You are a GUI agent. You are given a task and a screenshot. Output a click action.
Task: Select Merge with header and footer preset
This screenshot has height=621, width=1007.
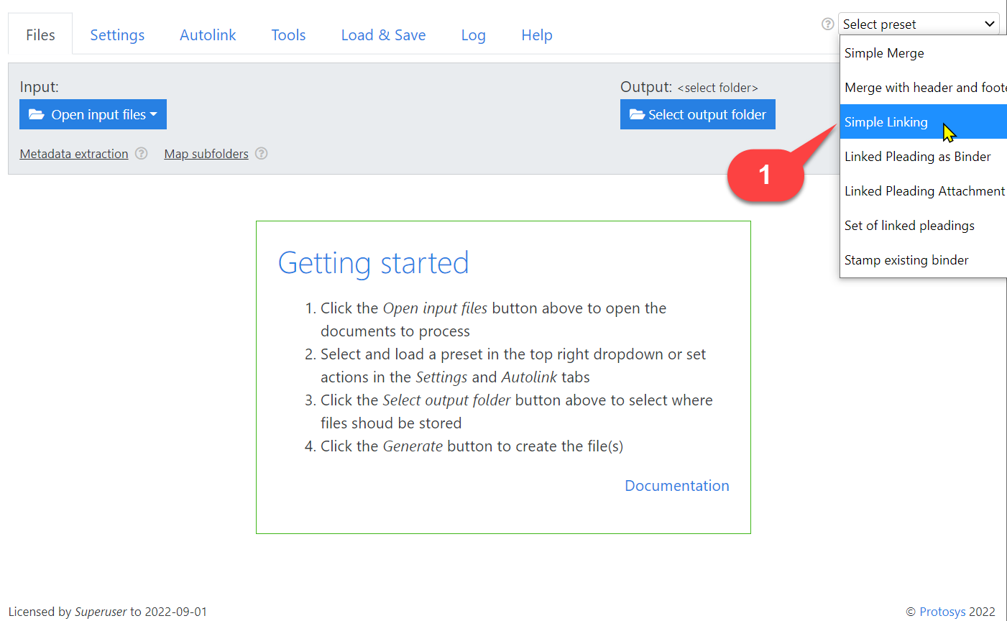pyautogui.click(x=924, y=88)
